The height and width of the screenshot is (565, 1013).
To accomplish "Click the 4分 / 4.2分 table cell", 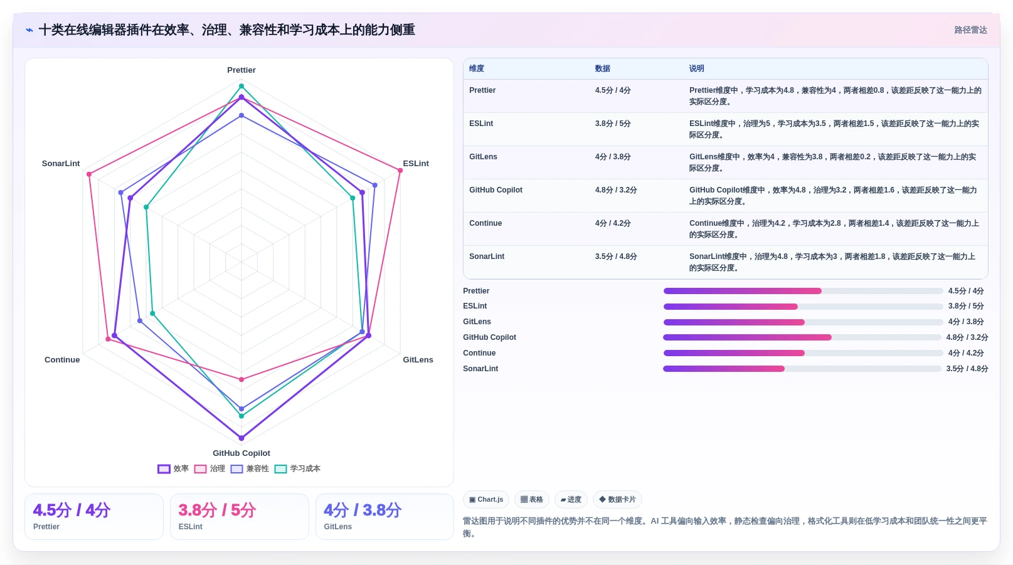I will point(613,223).
